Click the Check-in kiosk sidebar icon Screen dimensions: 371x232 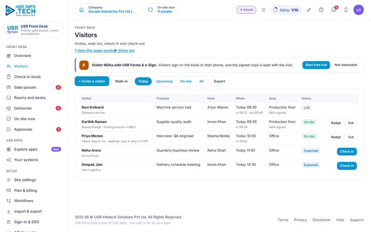pos(9,77)
